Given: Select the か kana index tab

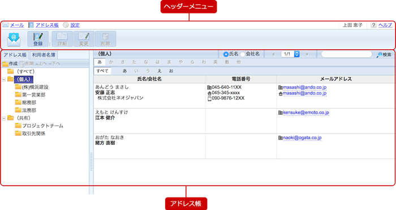Looking at the screenshot, I should pos(111,62).
